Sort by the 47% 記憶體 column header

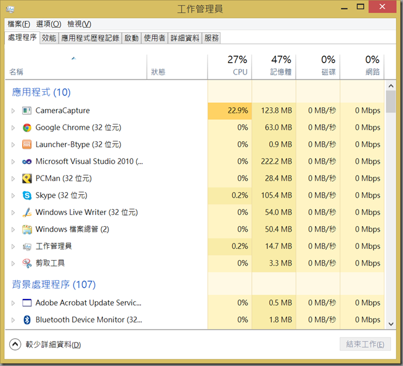[x=274, y=67]
